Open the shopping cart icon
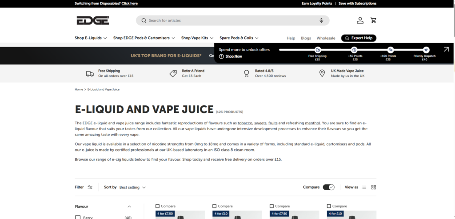This screenshot has width=455, height=219. [373, 20]
